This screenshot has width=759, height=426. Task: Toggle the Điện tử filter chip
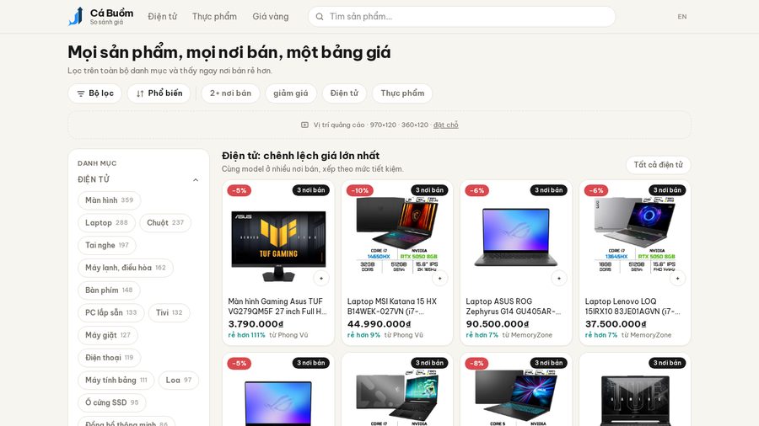pyautogui.click(x=344, y=93)
